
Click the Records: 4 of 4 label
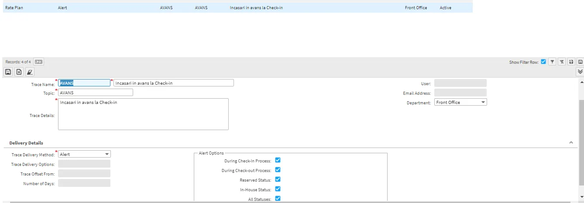18,62
